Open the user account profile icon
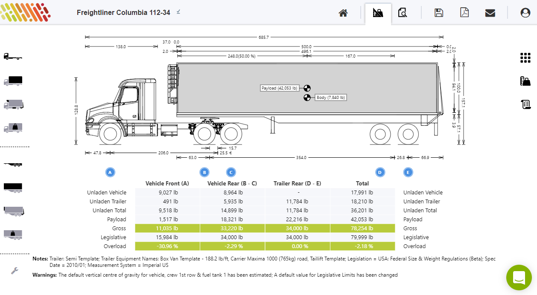The image size is (537, 295). pyautogui.click(x=525, y=13)
